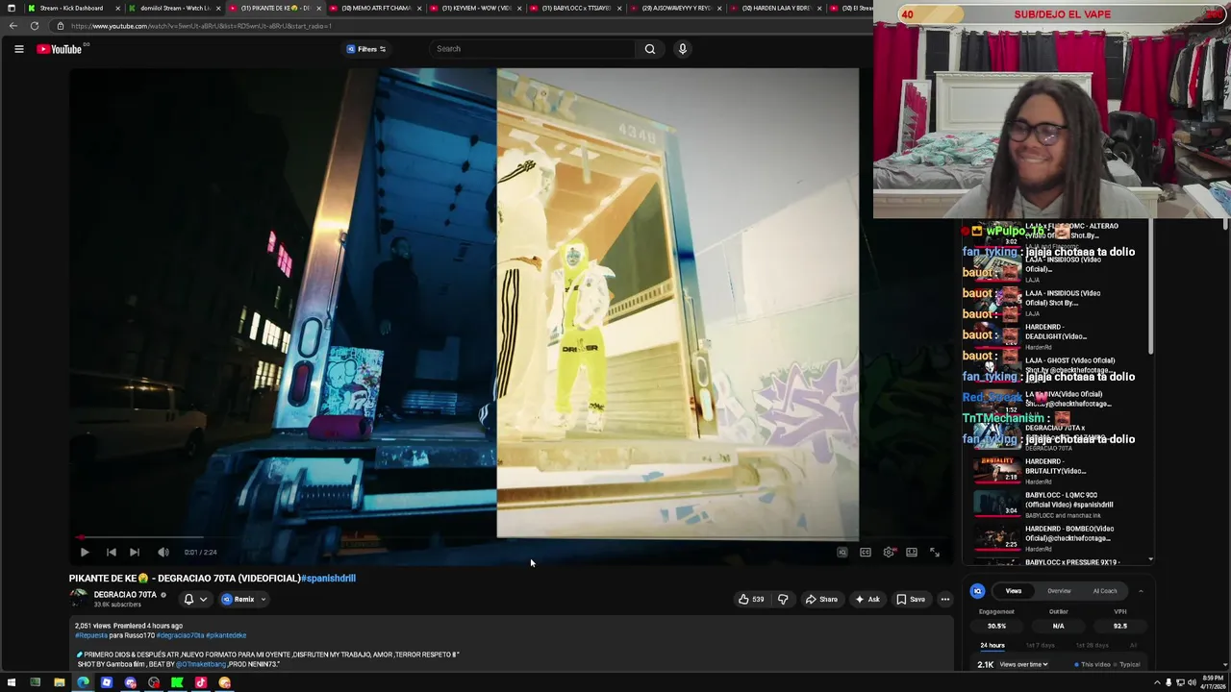Switch to Overview tab in vidIQ panel
Viewport: 1231px width, 692px height.
click(x=1059, y=591)
